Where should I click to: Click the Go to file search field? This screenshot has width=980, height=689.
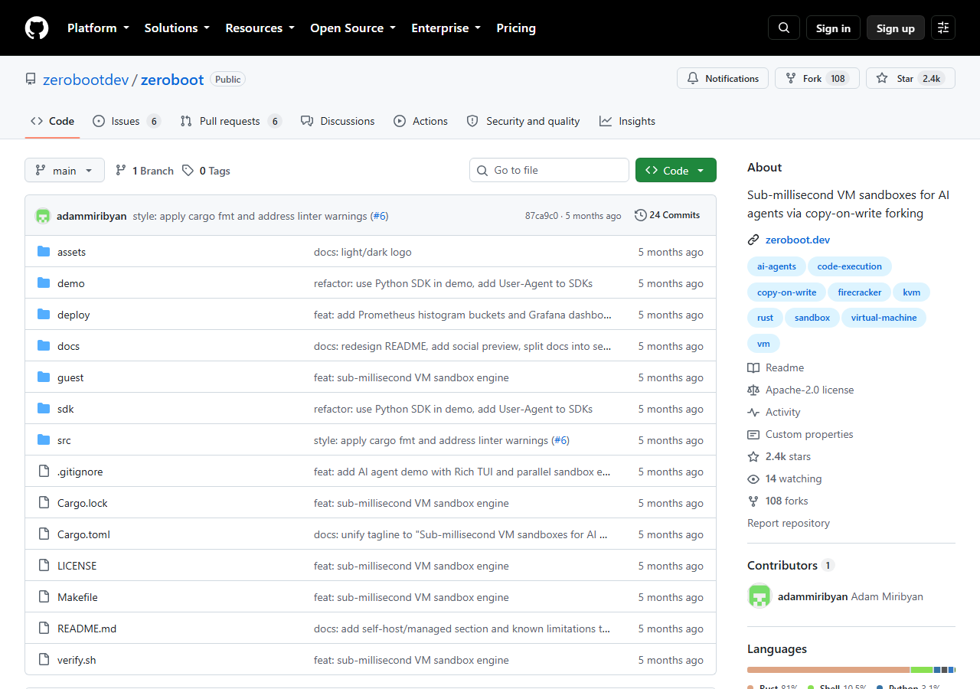(549, 170)
